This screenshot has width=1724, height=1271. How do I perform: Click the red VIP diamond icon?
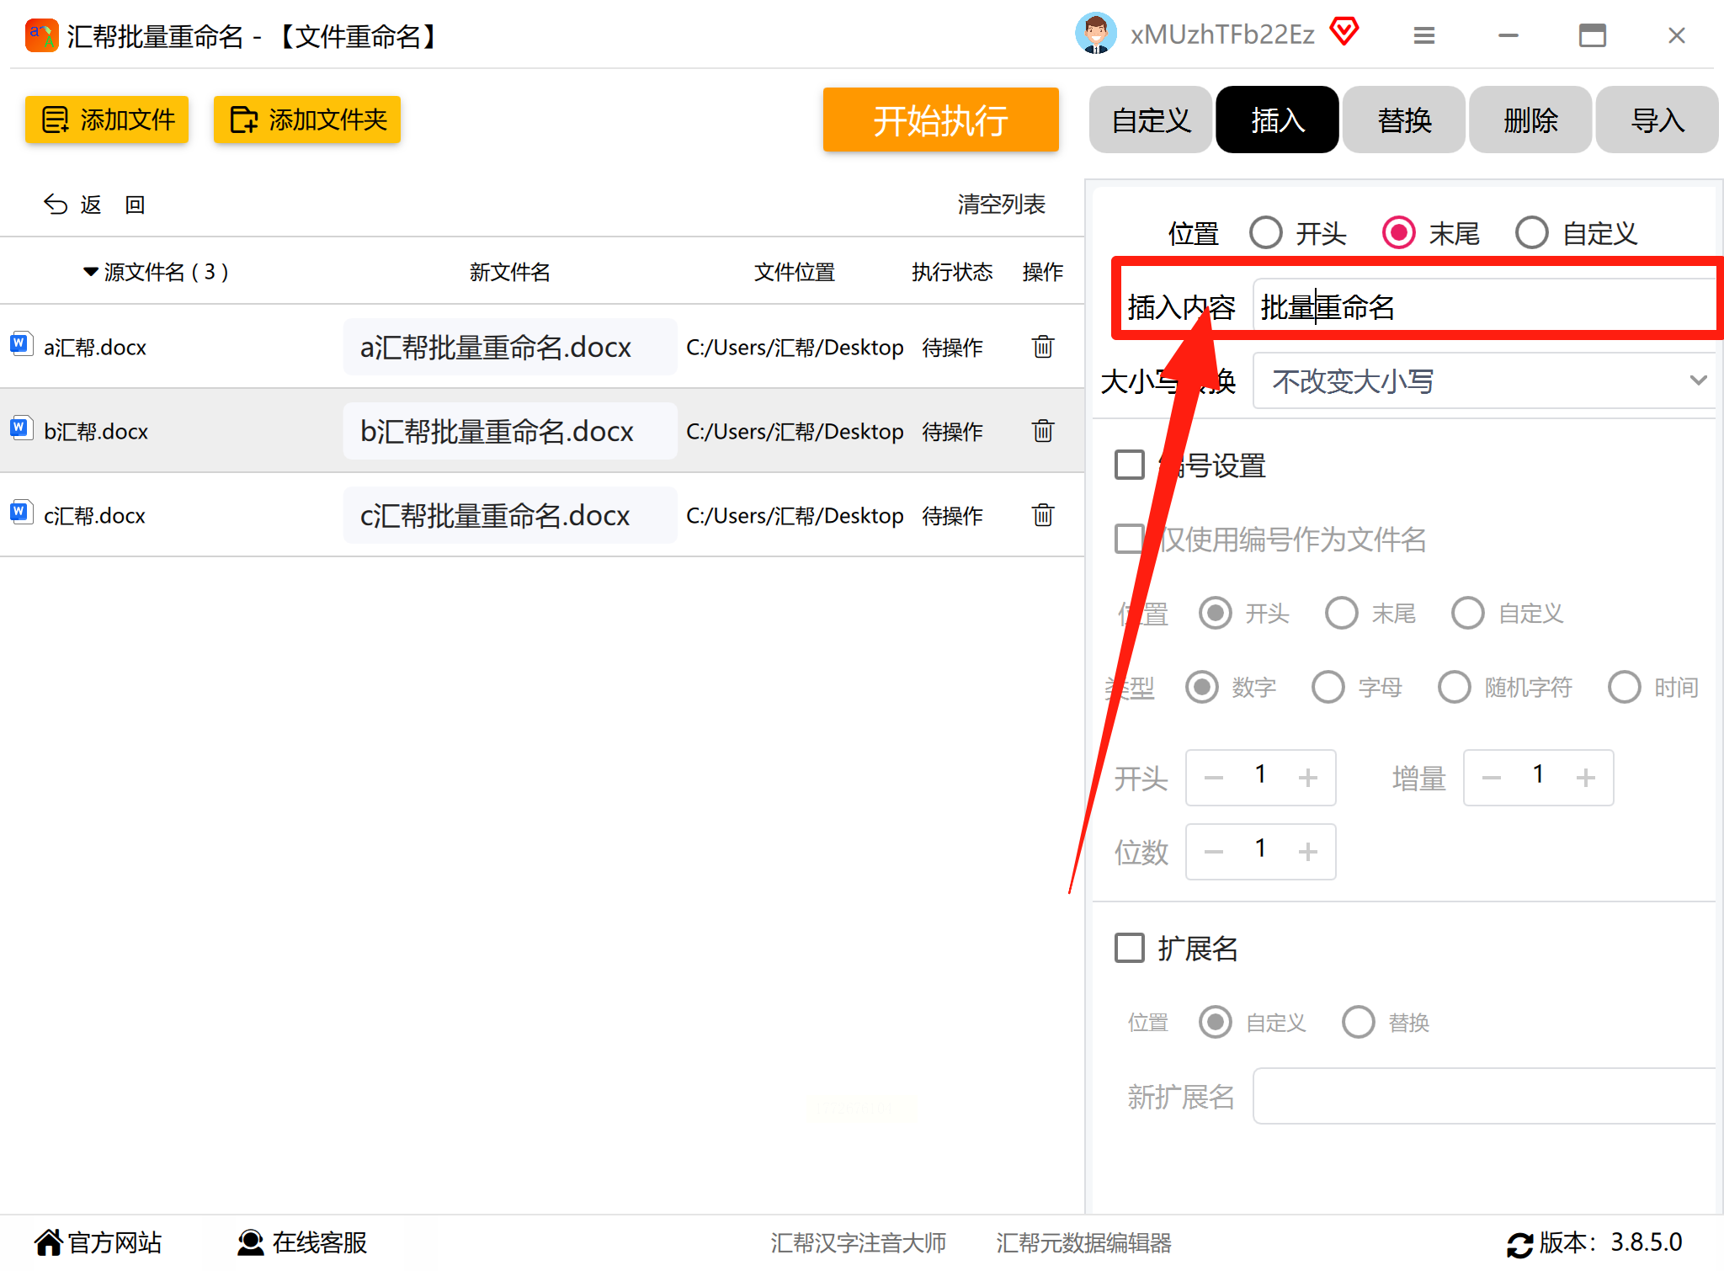(1344, 33)
